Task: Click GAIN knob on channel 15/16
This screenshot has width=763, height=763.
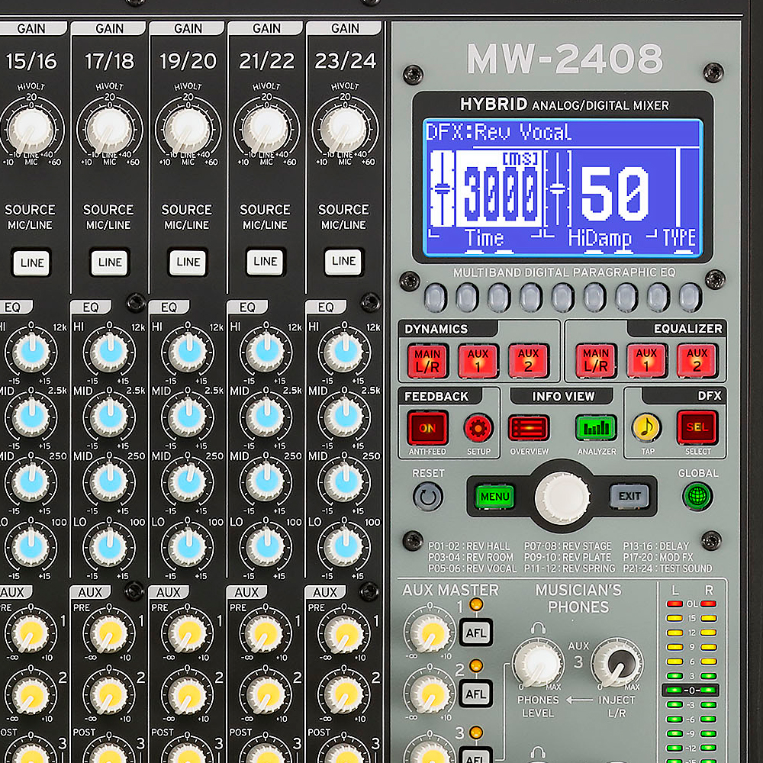Action: coord(31,130)
